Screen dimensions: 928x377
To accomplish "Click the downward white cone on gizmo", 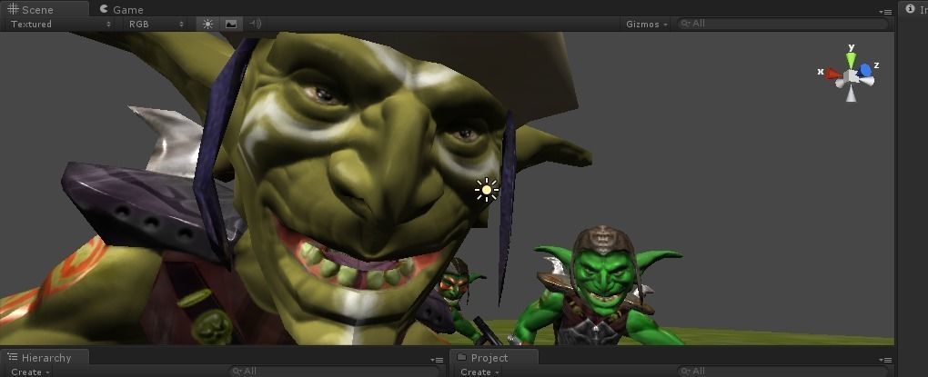I will click(851, 93).
